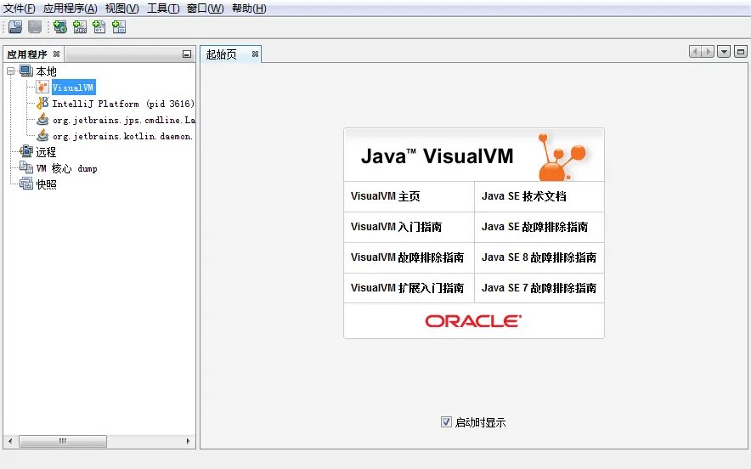
Task: Open the VisualVM 故障排除指南 link
Action: tap(407, 257)
